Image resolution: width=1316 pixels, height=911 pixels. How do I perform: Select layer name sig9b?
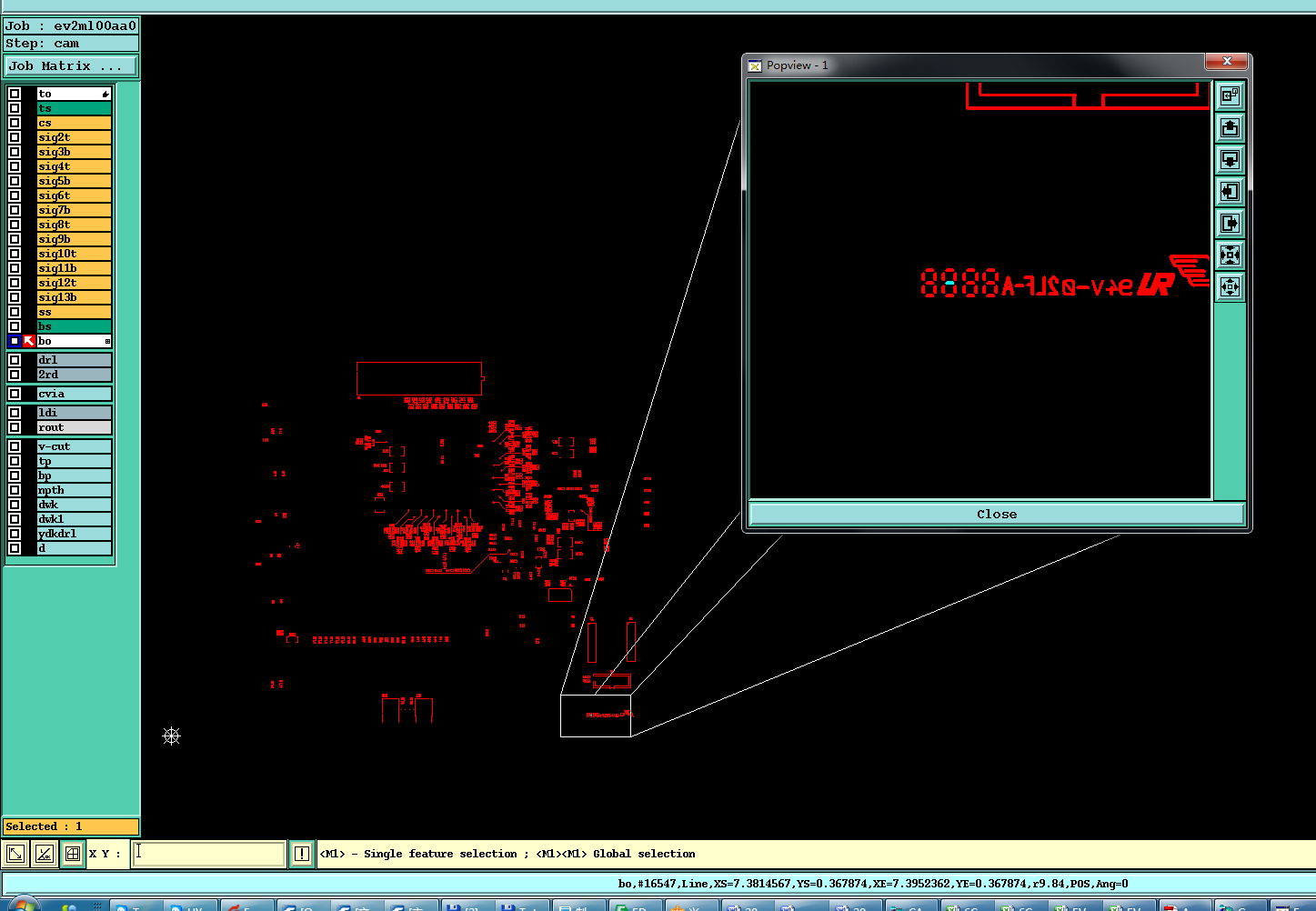tap(74, 239)
